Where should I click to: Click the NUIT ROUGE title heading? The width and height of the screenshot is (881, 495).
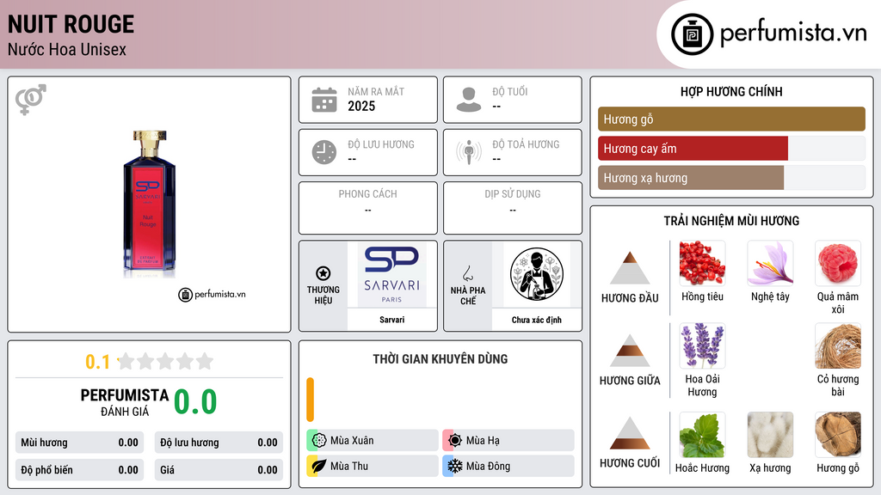pos(71,25)
